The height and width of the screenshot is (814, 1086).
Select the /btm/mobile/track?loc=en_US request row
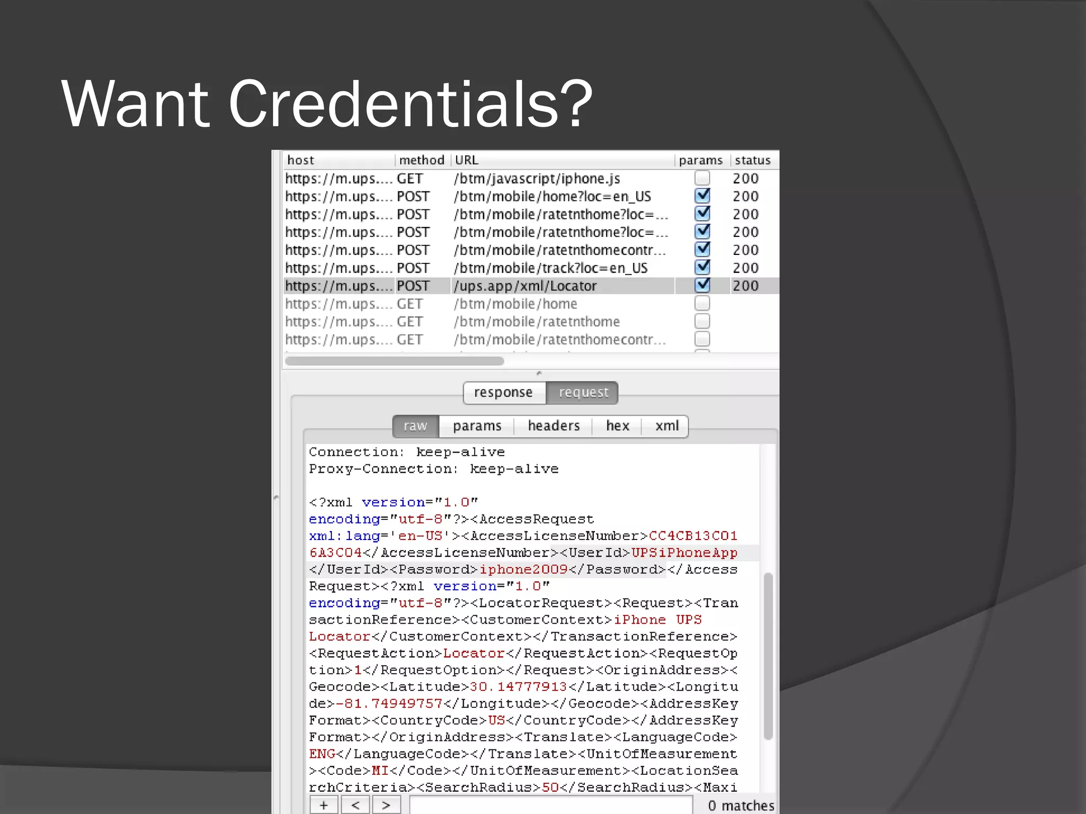click(531, 268)
